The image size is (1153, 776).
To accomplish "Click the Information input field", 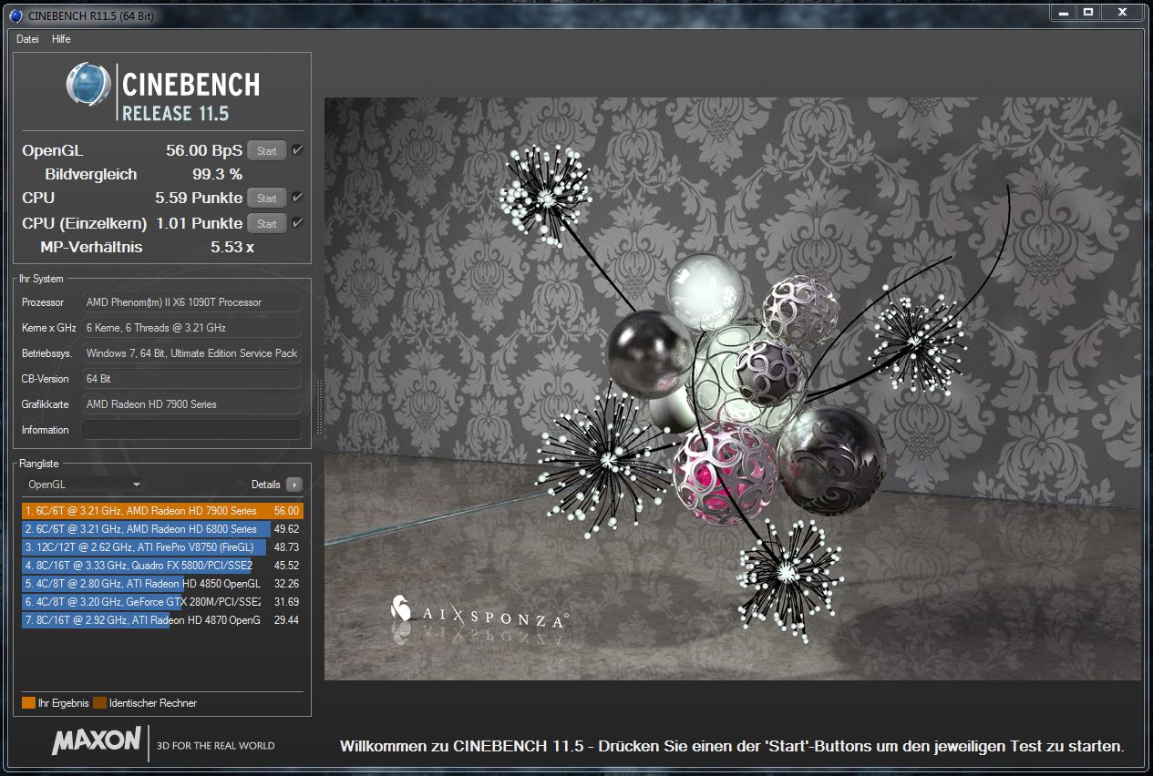I will [191, 430].
